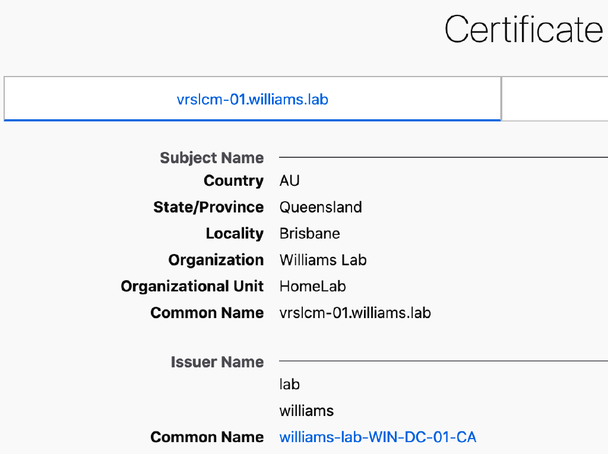Switch to the vrslcm-01.williams.lab certificate tab

(252, 99)
